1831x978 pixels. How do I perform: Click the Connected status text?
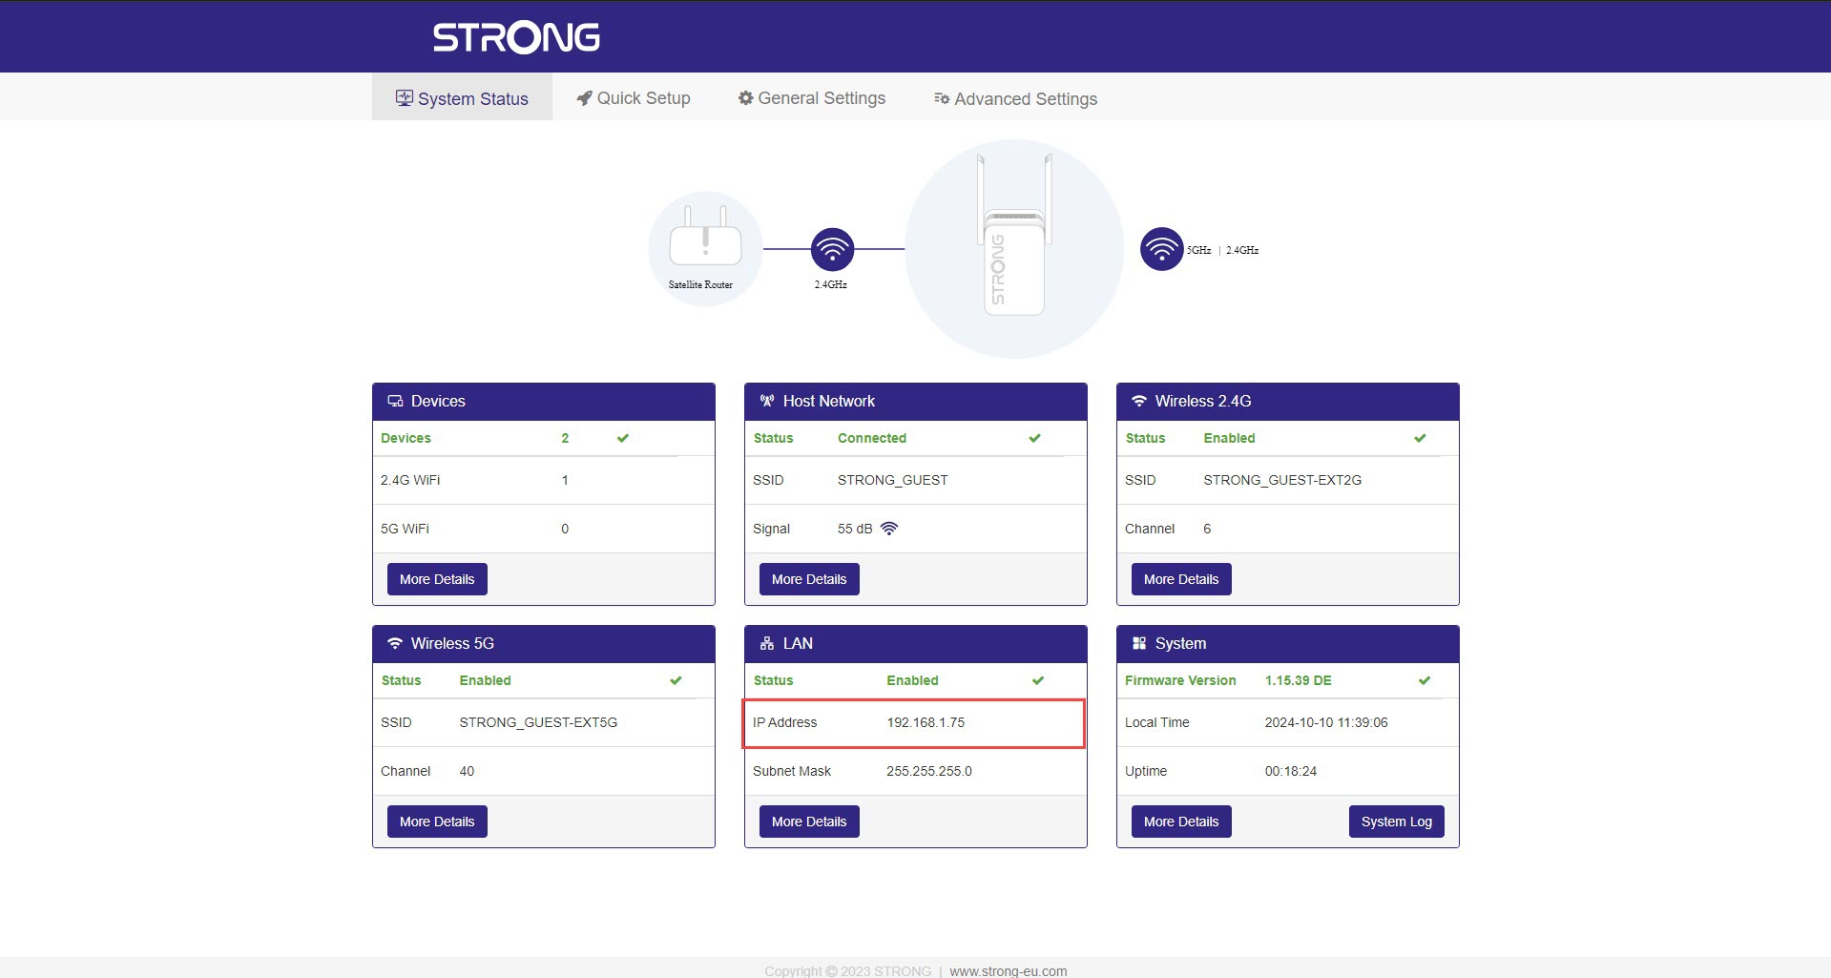872,438
